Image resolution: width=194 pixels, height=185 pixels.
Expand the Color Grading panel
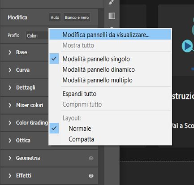(10, 123)
